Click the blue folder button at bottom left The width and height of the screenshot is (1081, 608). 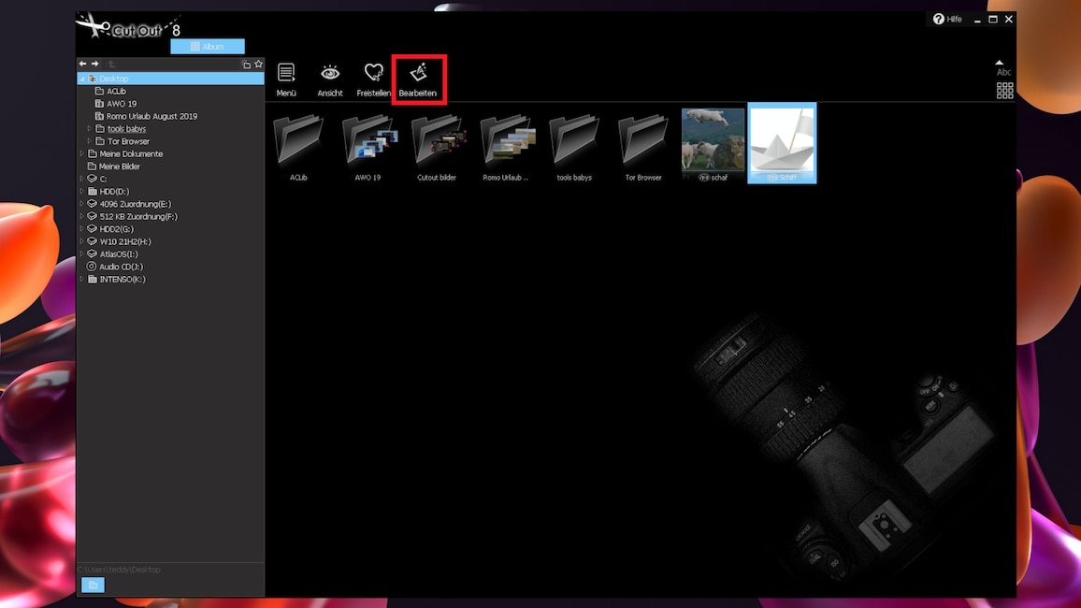93,585
